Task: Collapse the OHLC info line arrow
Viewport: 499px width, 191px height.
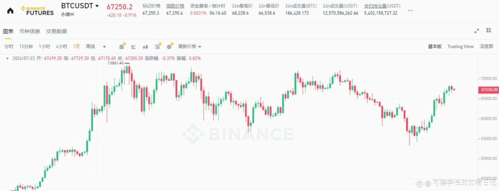Action: pyautogui.click(x=7, y=59)
